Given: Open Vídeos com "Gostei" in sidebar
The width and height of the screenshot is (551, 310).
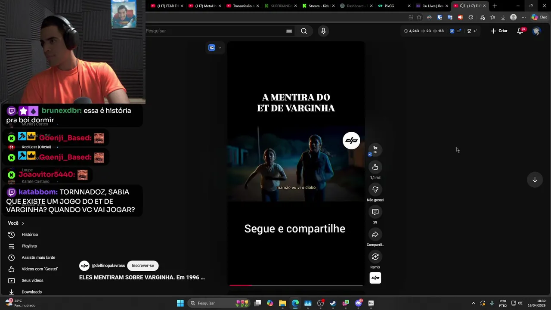Looking at the screenshot, I should 40,269.
